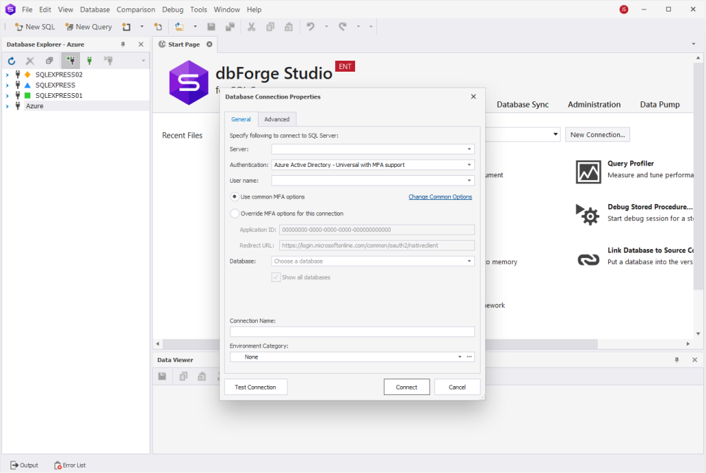Viewport: 706px width, 473px height.
Task: Open the Database menu
Action: click(x=95, y=10)
